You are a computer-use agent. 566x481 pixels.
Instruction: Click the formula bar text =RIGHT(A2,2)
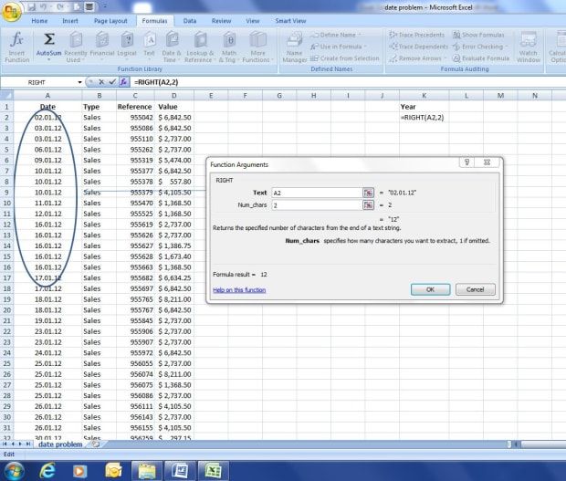[156, 82]
